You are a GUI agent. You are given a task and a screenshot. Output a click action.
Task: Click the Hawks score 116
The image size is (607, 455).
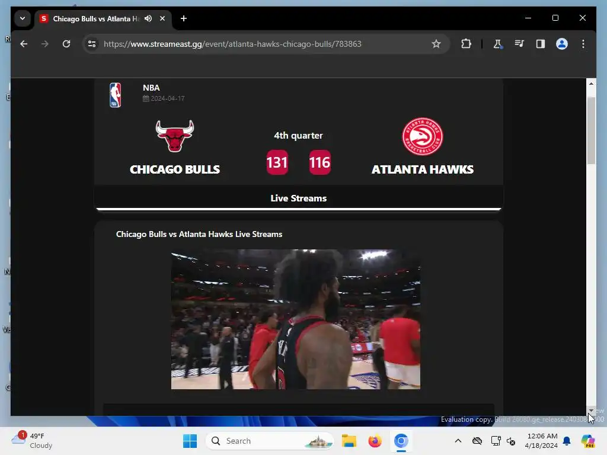pyautogui.click(x=320, y=162)
